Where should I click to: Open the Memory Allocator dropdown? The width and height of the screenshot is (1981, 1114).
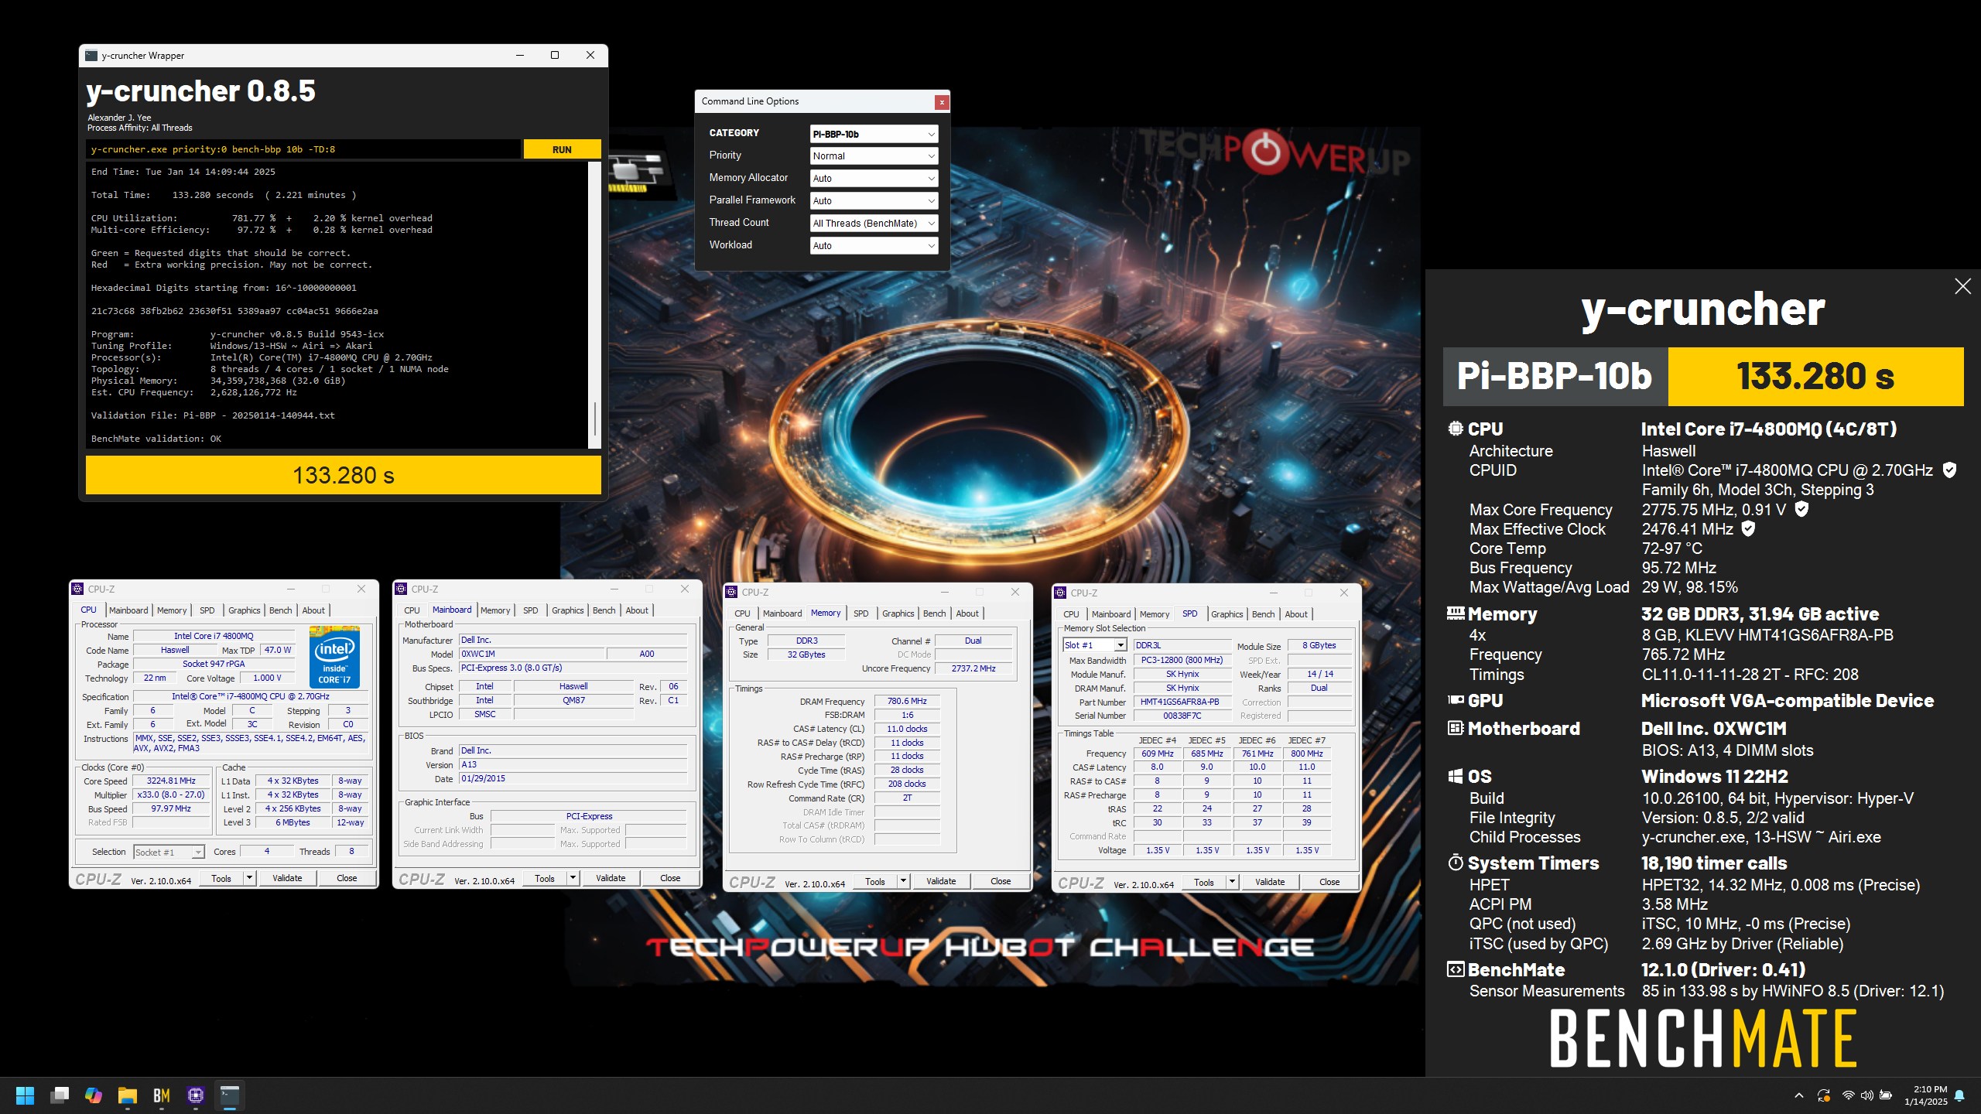coord(874,179)
